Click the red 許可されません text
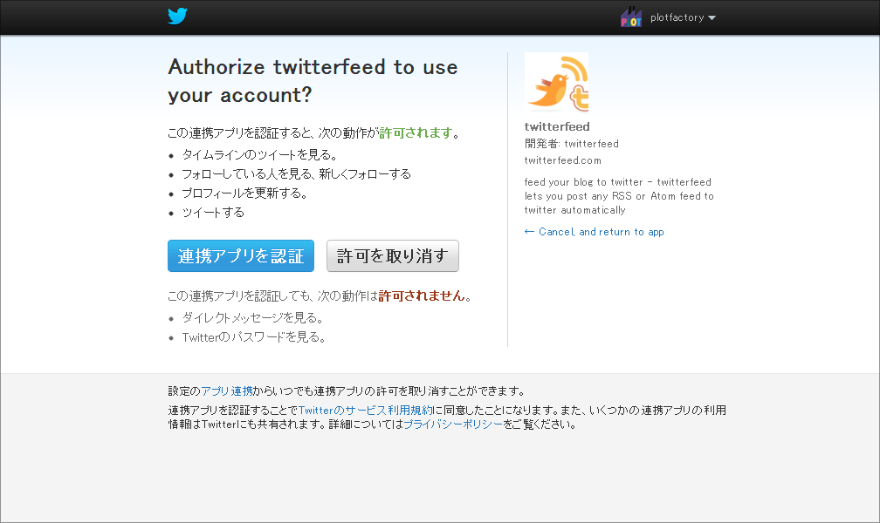 pyautogui.click(x=422, y=296)
